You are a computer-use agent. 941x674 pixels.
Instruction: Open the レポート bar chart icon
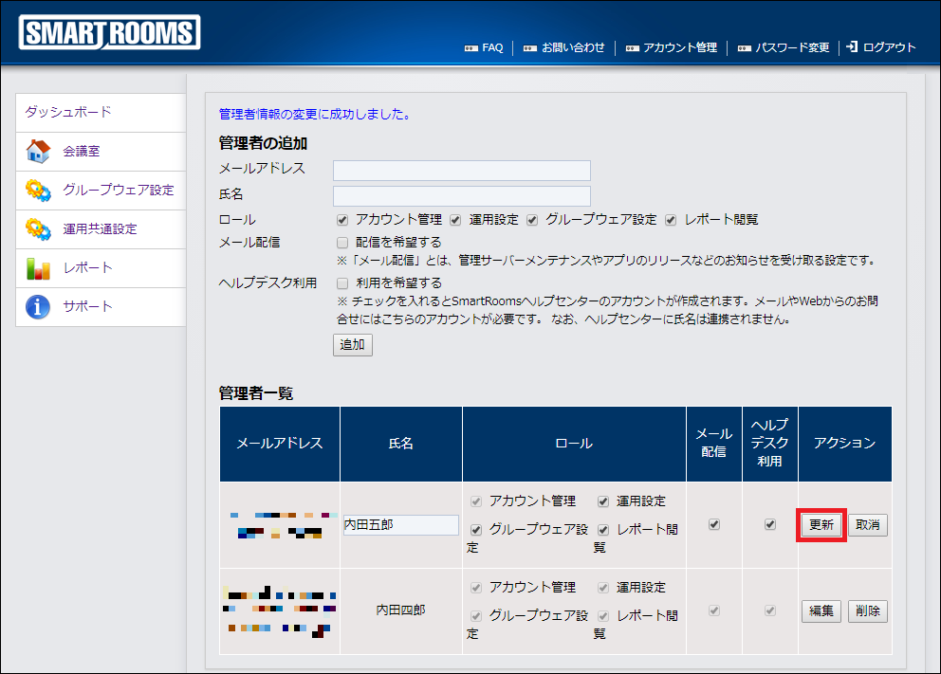click(x=38, y=268)
